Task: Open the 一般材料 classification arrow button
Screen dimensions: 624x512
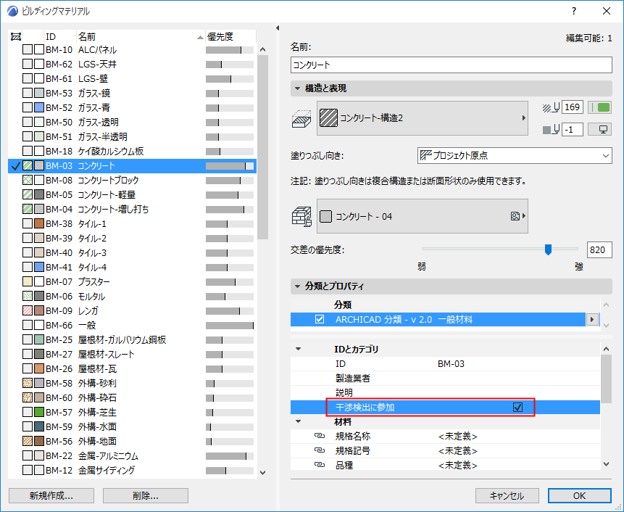Action: coord(592,319)
